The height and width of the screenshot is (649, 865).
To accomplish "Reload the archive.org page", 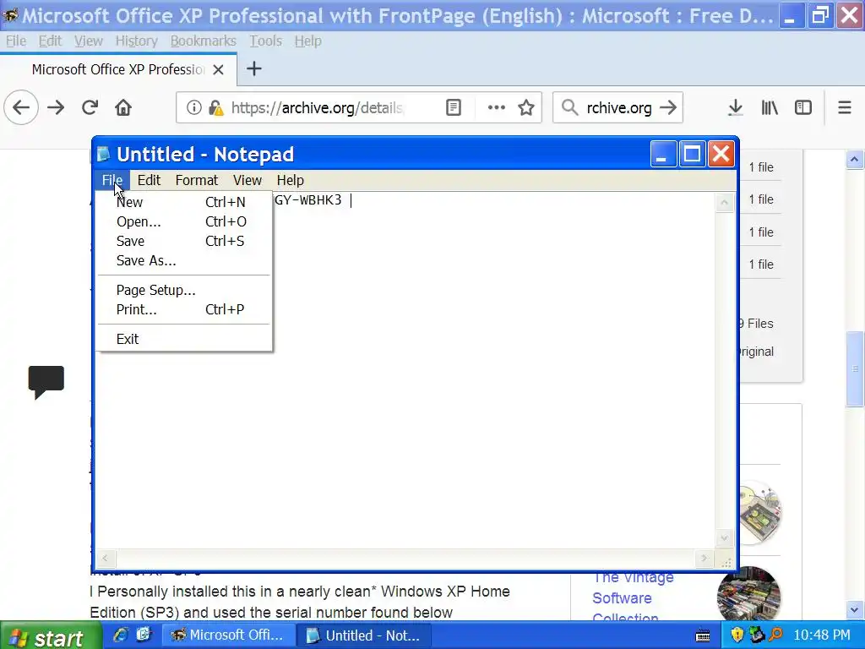I will [90, 107].
